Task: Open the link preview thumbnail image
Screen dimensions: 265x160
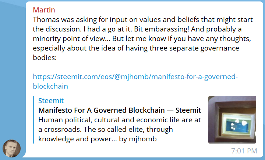Action: coord(232,120)
